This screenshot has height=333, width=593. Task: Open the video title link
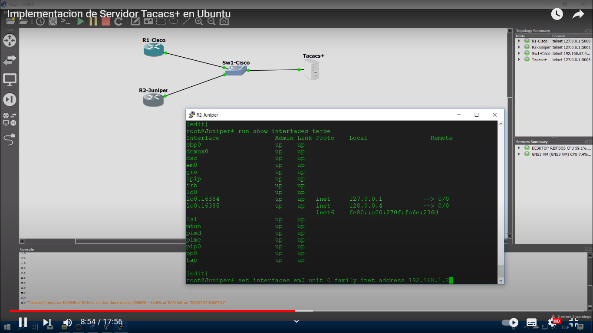pos(119,14)
